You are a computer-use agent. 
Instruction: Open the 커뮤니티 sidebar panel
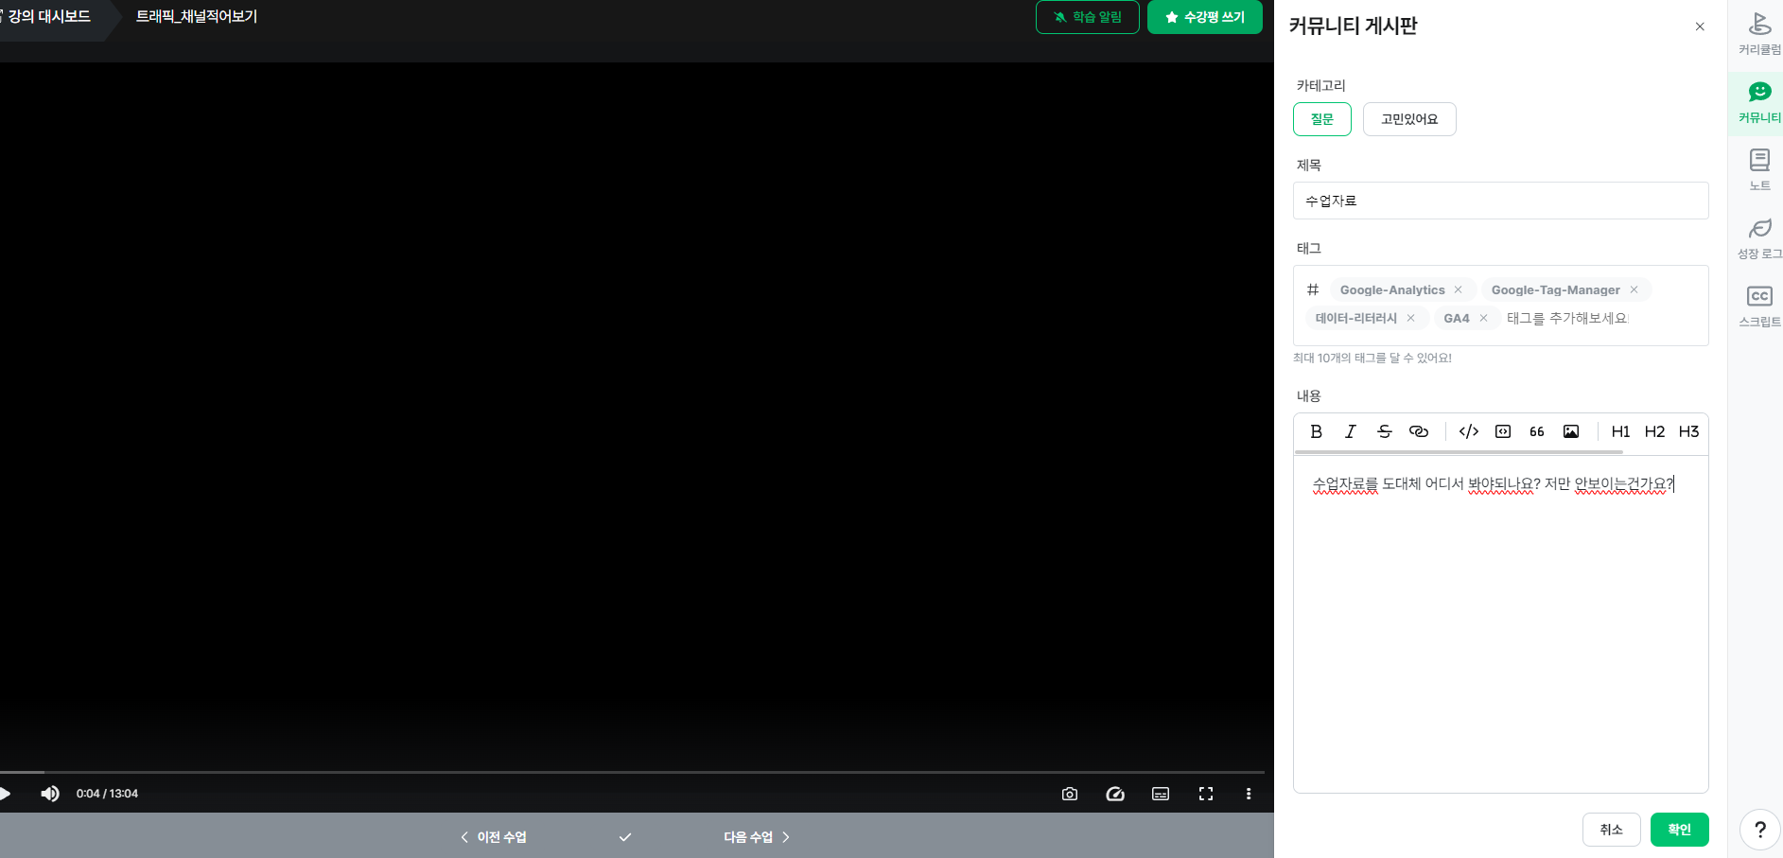(x=1759, y=102)
